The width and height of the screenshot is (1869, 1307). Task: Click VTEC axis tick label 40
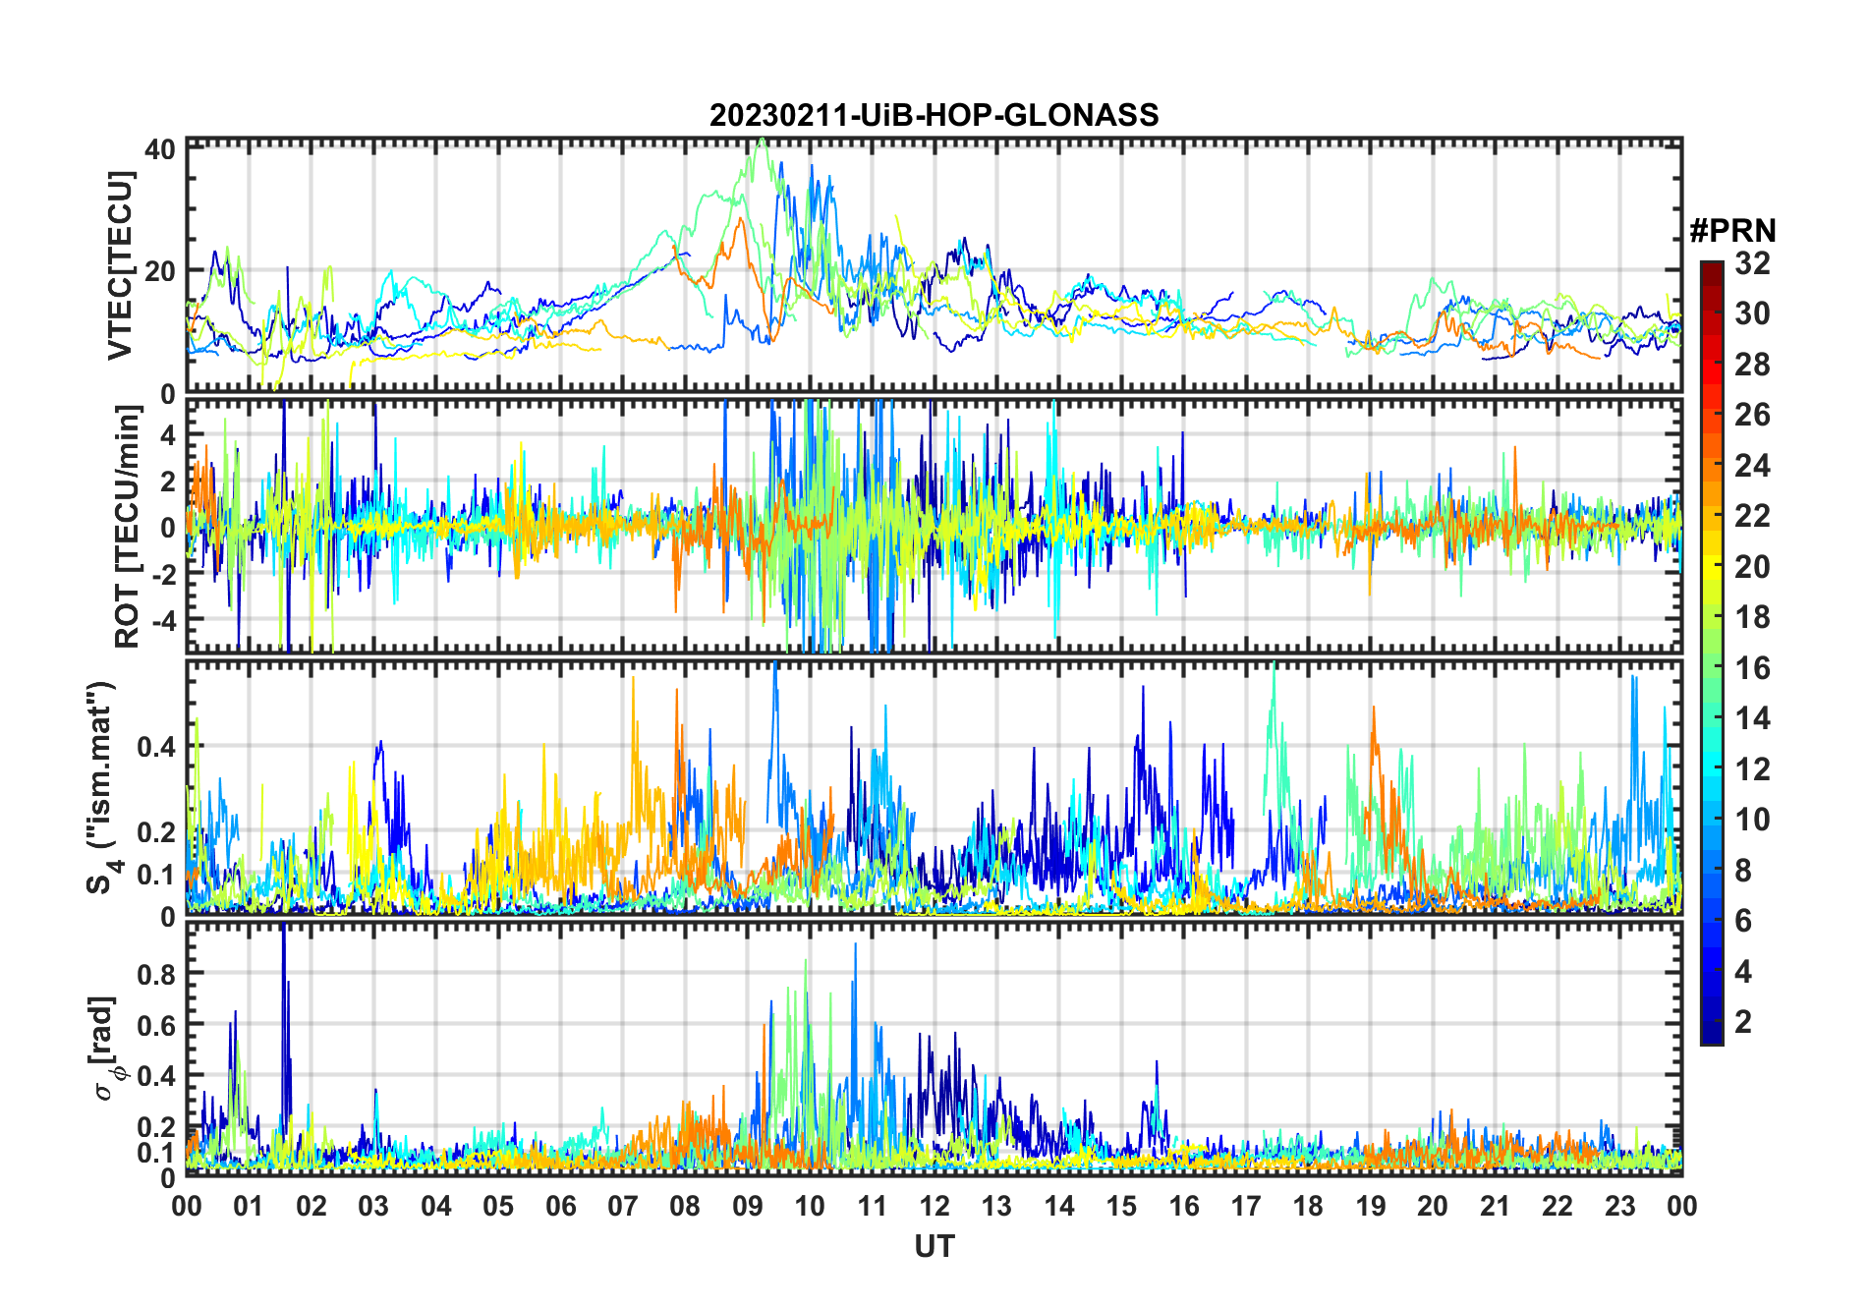point(160,149)
